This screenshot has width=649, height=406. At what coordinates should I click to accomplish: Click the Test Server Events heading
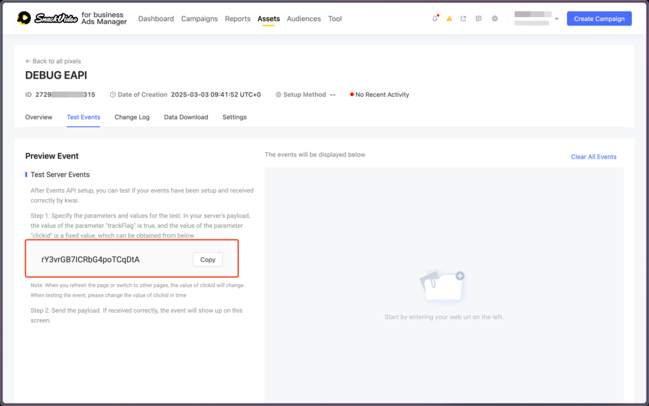pyautogui.click(x=60, y=175)
